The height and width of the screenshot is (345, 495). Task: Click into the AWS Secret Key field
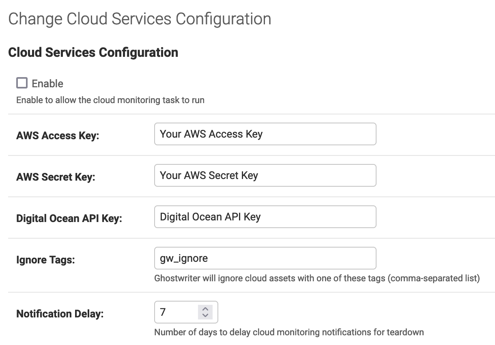265,175
